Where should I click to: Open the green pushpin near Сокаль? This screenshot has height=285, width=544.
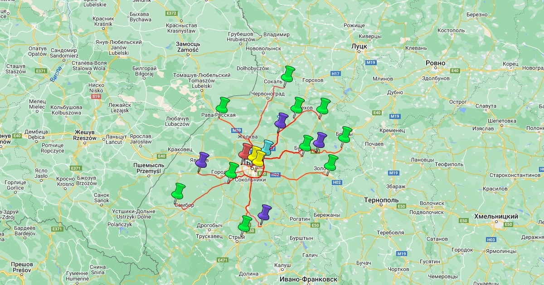point(288,73)
